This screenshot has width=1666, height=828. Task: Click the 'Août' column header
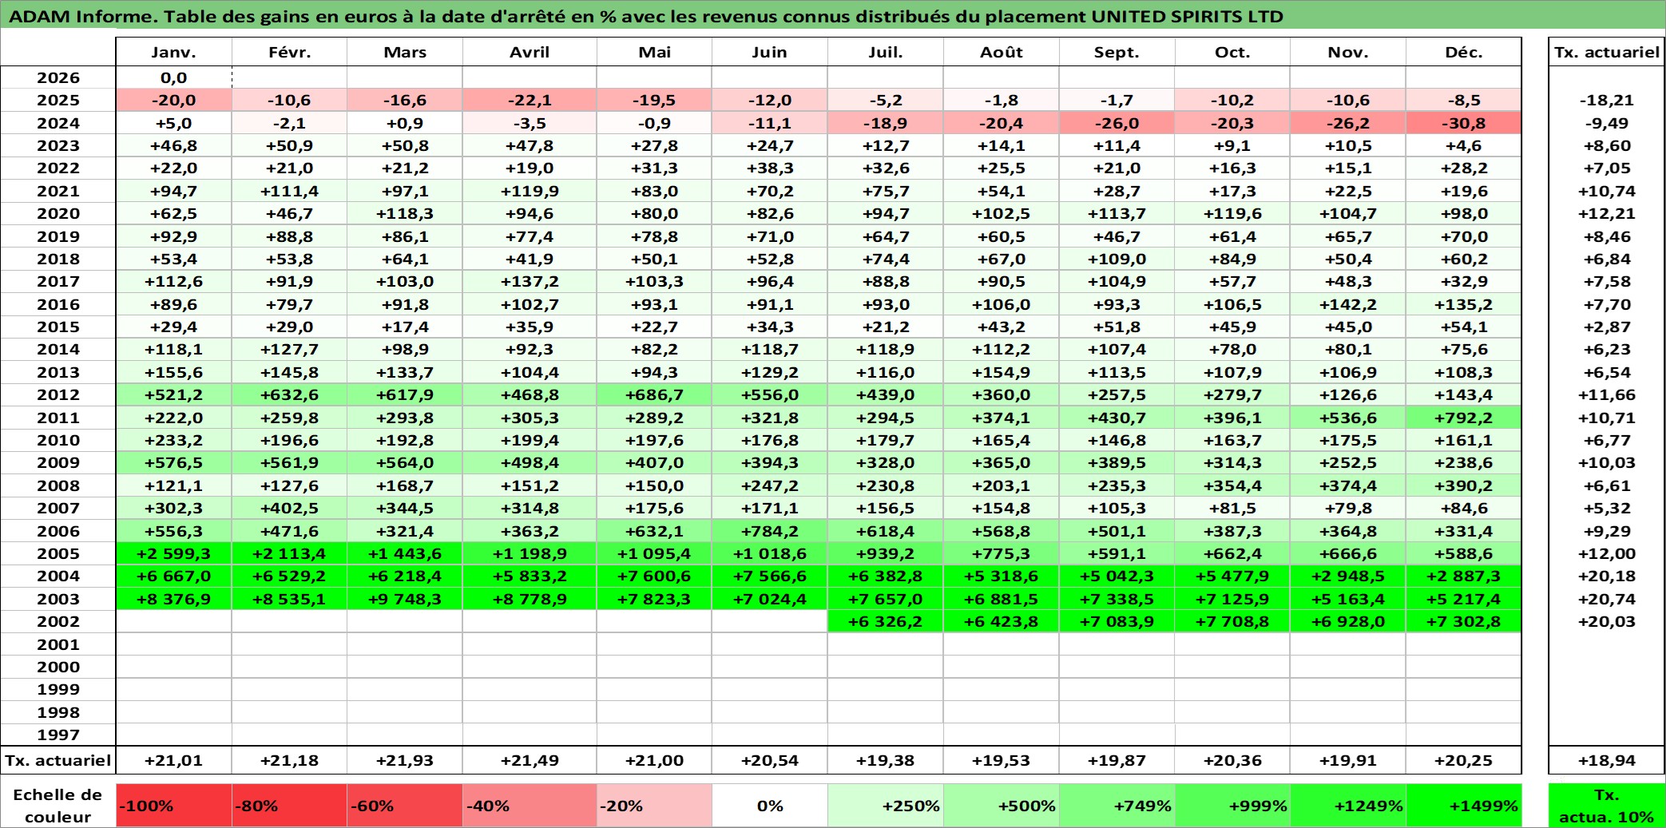coord(1002,52)
